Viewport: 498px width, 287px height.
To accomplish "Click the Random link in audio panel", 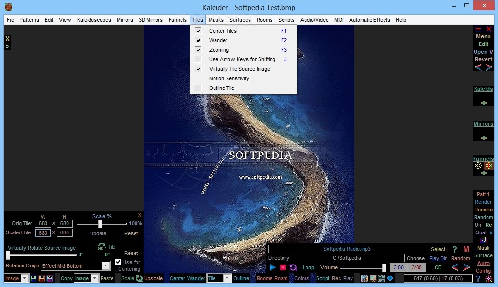I will click(460, 258).
